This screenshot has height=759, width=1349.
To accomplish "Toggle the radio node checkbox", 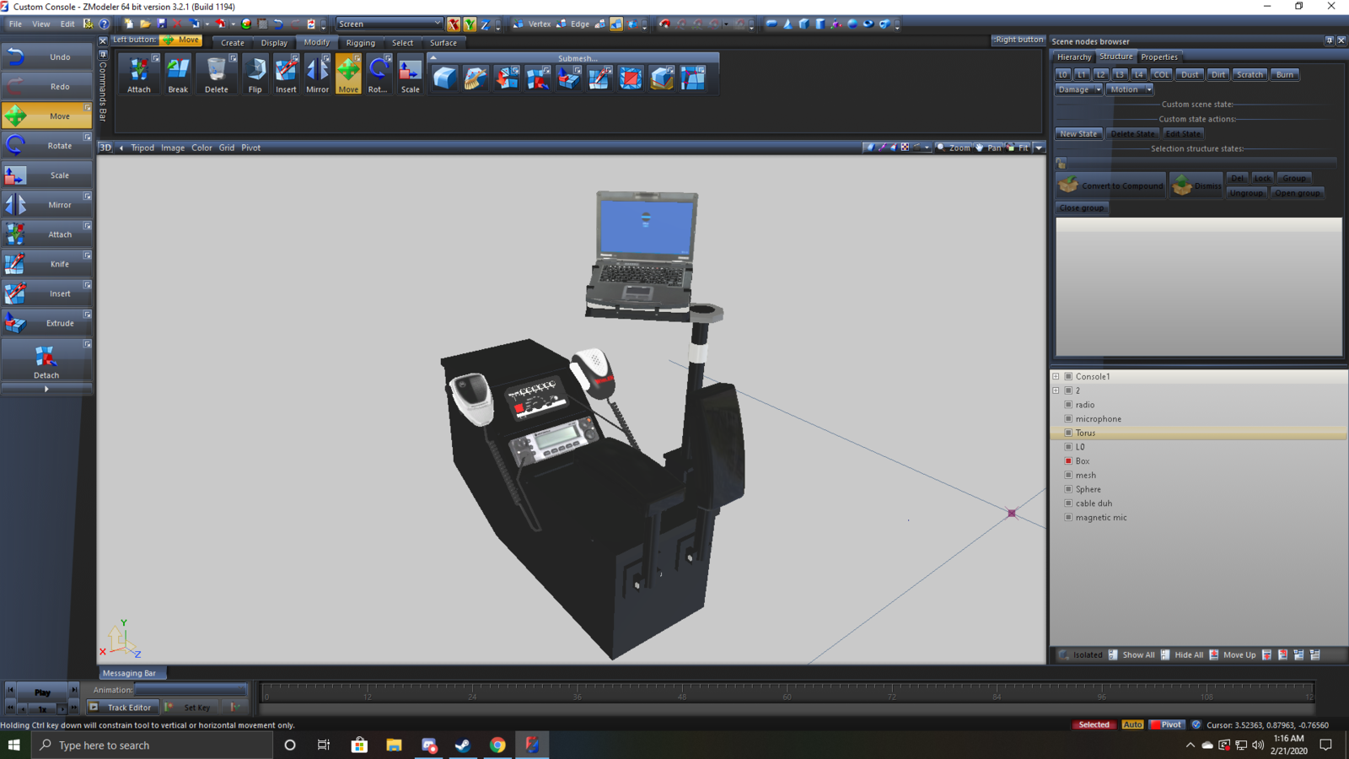I will pyautogui.click(x=1068, y=405).
